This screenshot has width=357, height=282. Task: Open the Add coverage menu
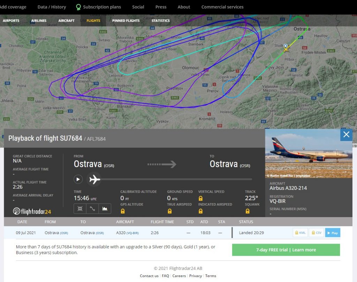(13, 7)
